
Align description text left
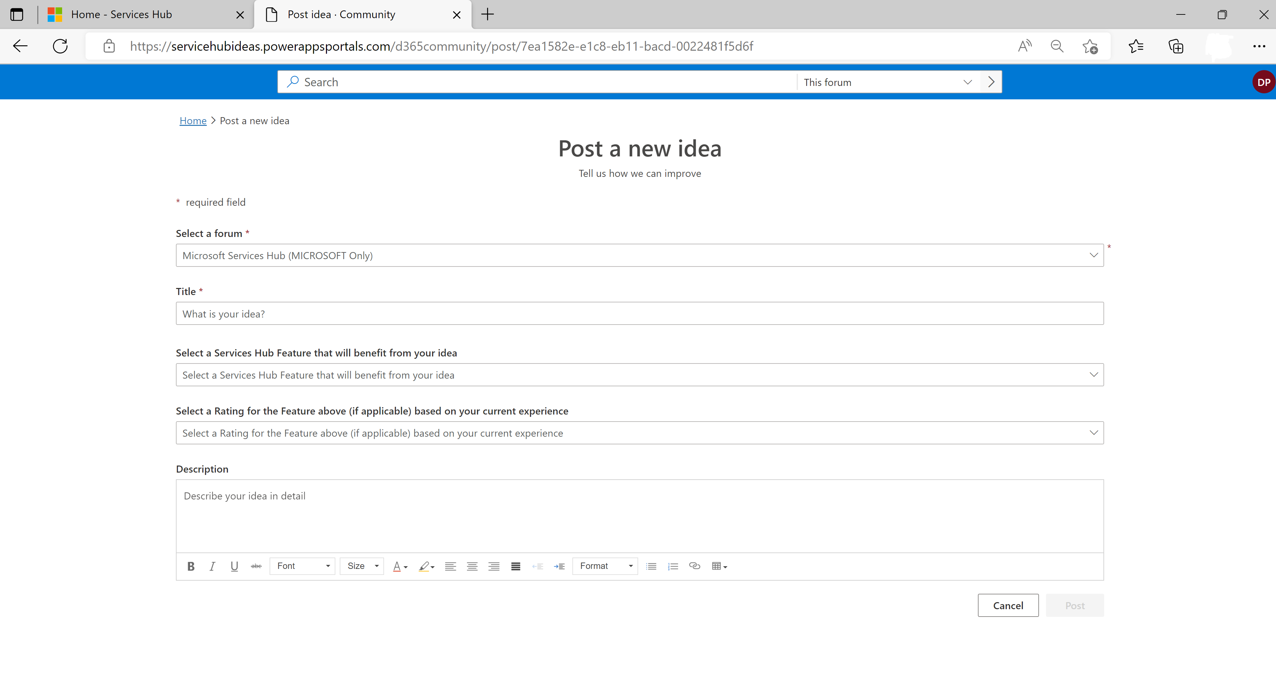tap(450, 566)
